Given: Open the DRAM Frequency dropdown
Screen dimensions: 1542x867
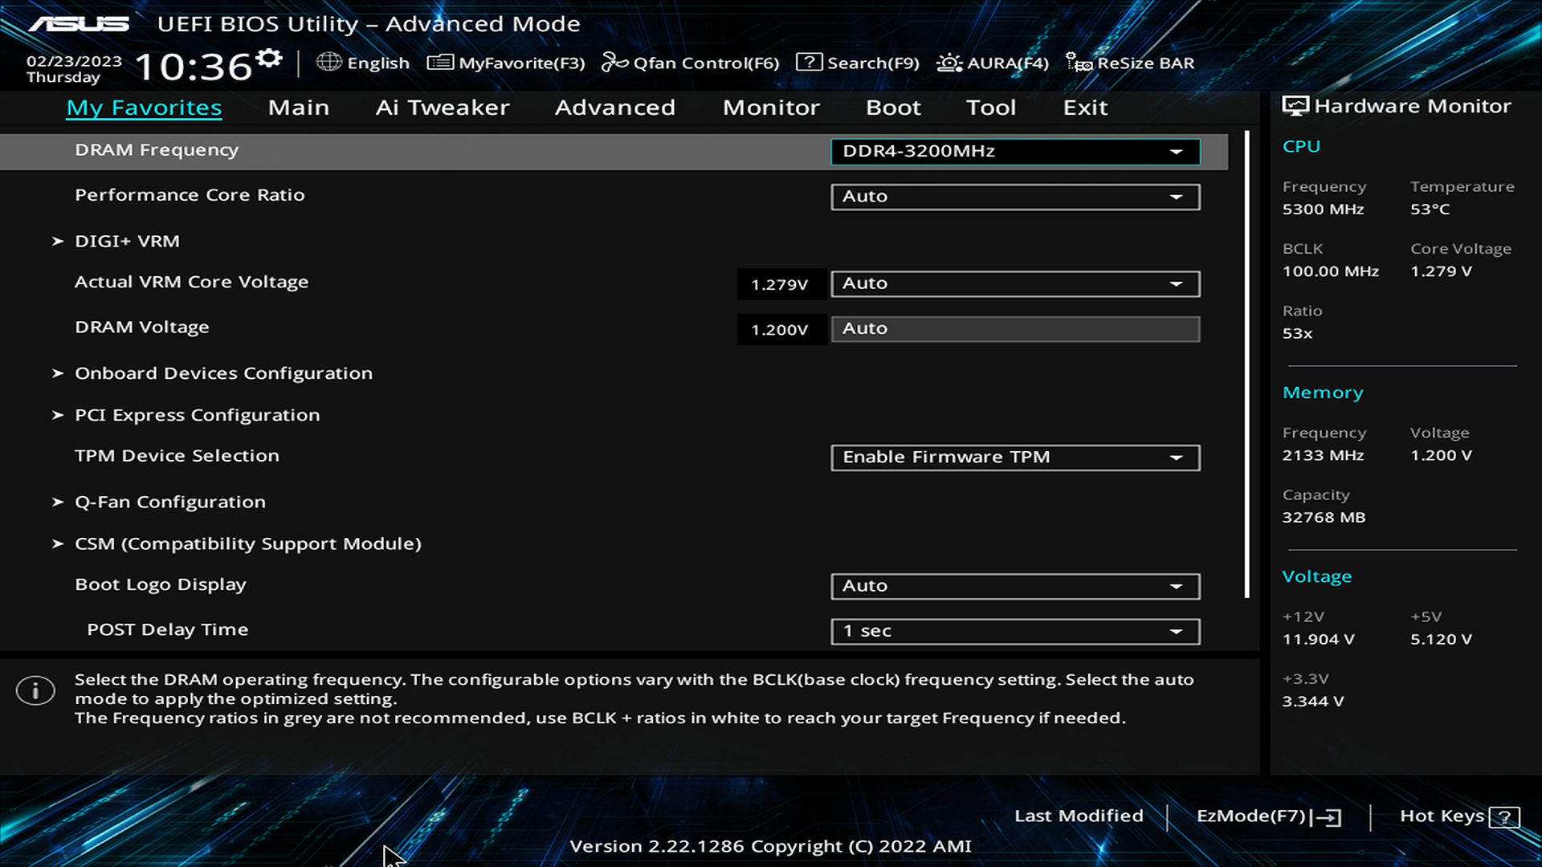Looking at the screenshot, I should (1015, 152).
